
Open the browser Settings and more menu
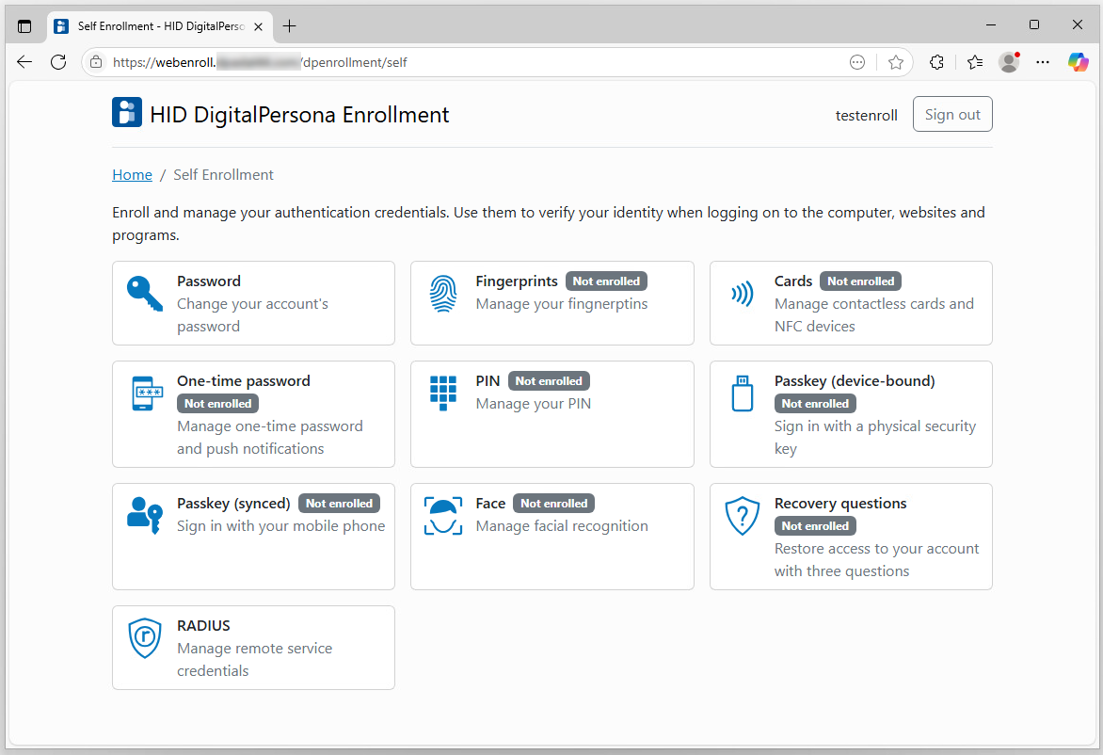1043,62
